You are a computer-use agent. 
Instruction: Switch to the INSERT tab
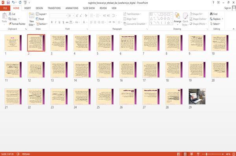[x=28, y=8]
